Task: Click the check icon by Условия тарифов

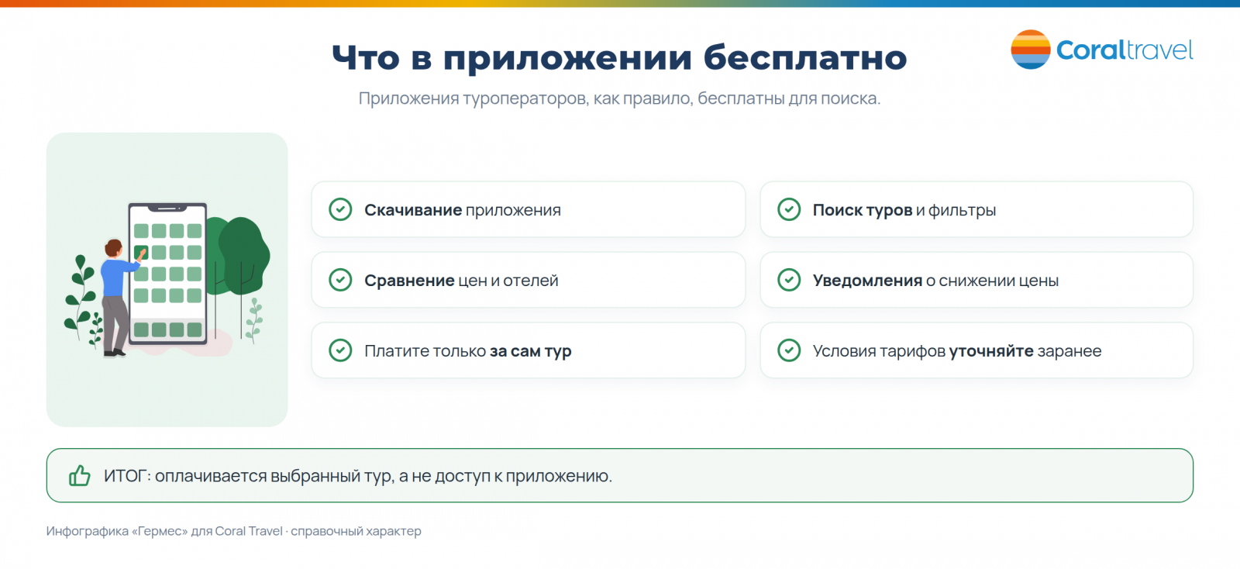Action: (x=789, y=350)
